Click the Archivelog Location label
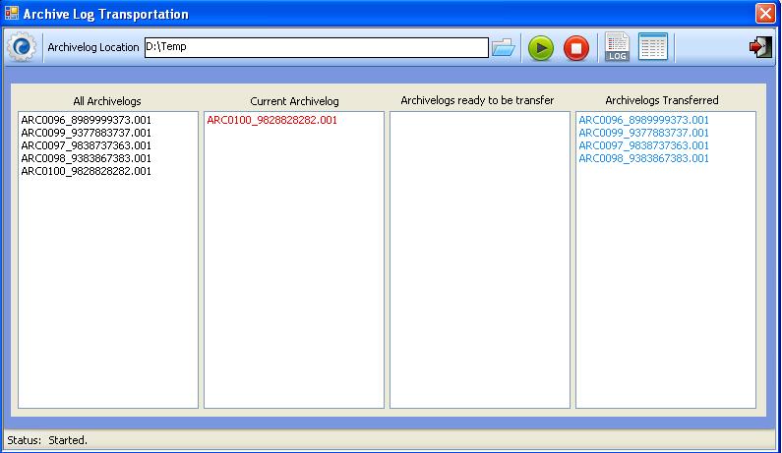Viewport: 782px width, 453px height. click(93, 47)
